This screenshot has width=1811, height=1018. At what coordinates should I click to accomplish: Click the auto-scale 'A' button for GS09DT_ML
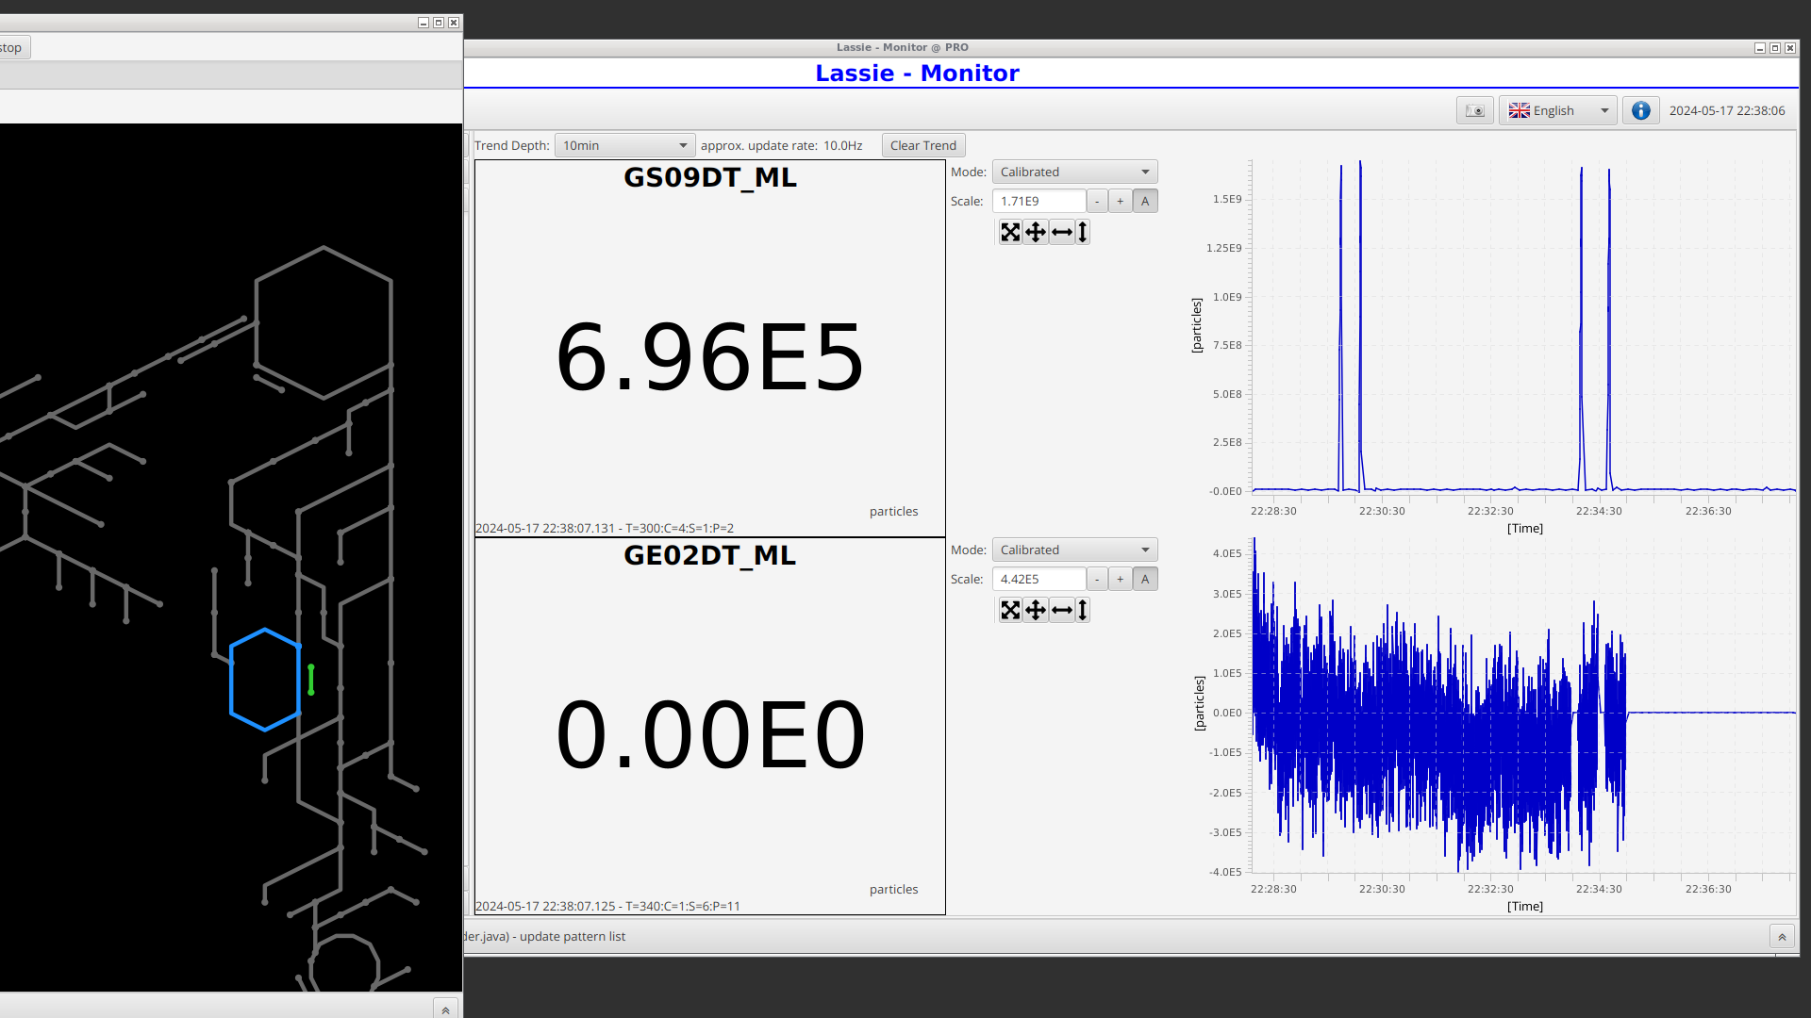tap(1143, 200)
